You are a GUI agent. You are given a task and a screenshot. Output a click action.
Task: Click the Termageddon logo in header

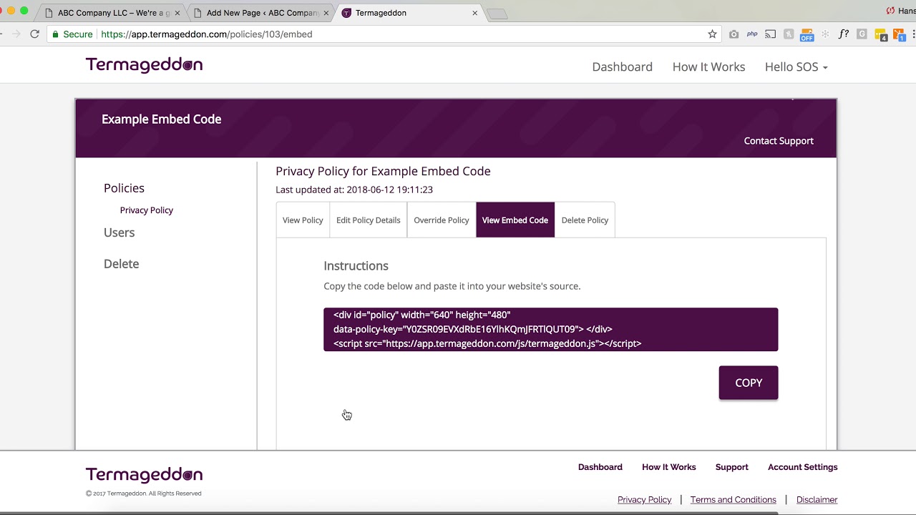(144, 65)
